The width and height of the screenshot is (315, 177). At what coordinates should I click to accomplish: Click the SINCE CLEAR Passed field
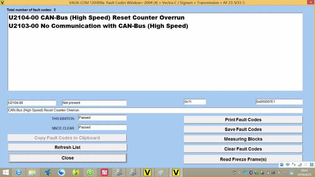(x=102, y=127)
